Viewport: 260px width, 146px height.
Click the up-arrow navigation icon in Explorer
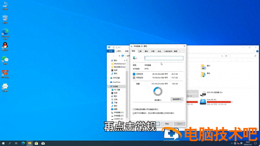119,56
